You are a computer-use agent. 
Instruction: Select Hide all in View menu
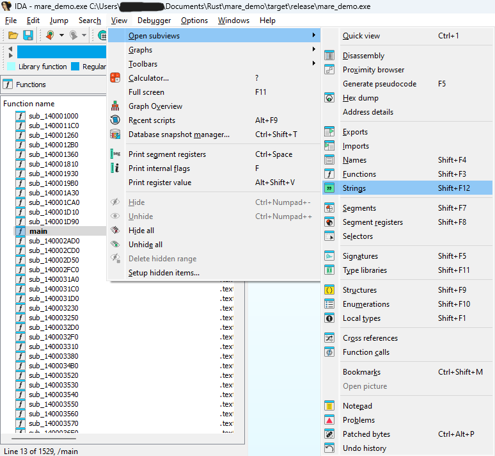[141, 231]
